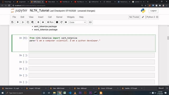Open the Widgets menu
The image size is (169, 95).
(71, 17)
